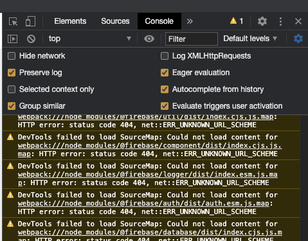
Task: Open the Default levels dropdown
Action: [x=250, y=39]
